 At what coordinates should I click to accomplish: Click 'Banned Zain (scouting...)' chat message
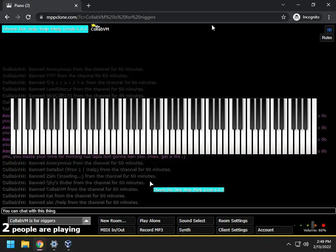[79, 176]
